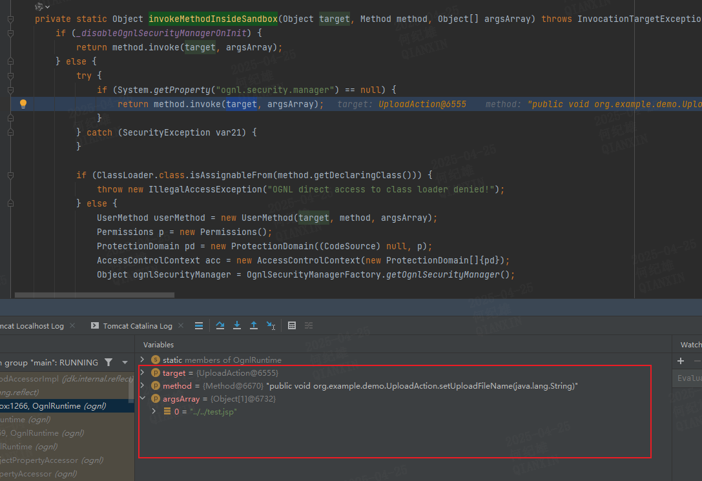
Task: Click the Run to Cursor button
Action: 271,326
